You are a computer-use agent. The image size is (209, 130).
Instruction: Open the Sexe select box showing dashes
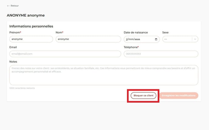click(x=177, y=39)
